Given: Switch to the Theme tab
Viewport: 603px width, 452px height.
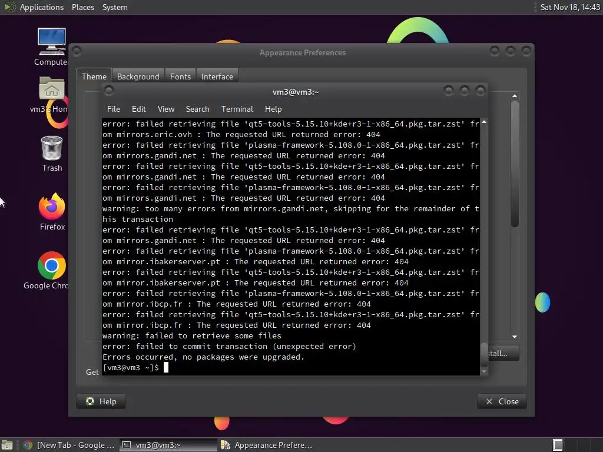Looking at the screenshot, I should coord(94,77).
